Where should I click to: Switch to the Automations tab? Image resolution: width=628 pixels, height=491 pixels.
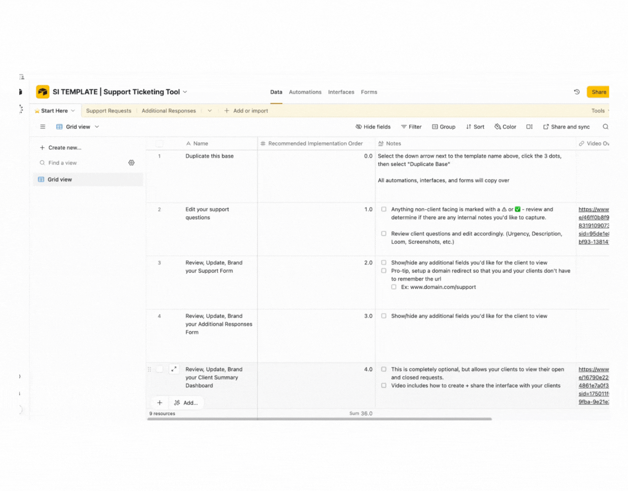[305, 92]
